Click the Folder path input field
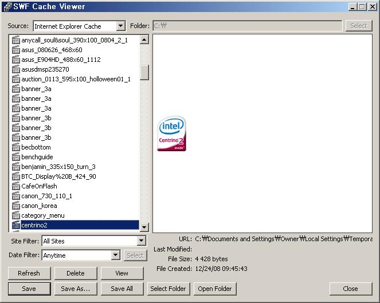This screenshot has height=303, width=380. click(247, 26)
